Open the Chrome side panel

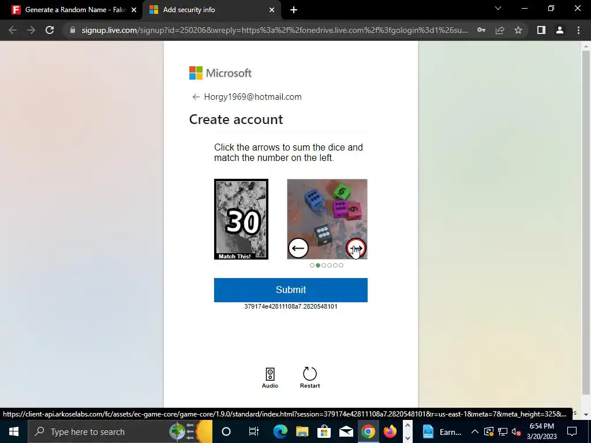tap(541, 30)
